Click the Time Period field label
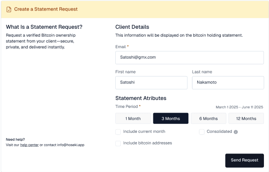 coord(127,107)
